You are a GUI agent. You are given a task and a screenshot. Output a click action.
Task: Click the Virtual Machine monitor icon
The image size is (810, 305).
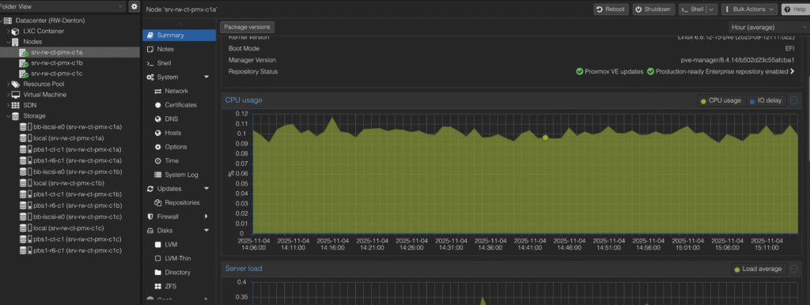click(x=15, y=95)
